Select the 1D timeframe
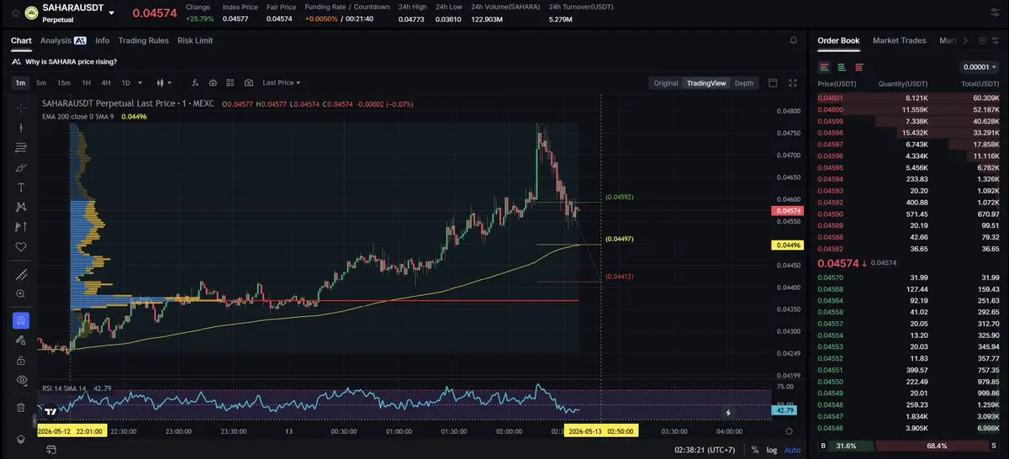The image size is (1009, 459). click(x=126, y=82)
